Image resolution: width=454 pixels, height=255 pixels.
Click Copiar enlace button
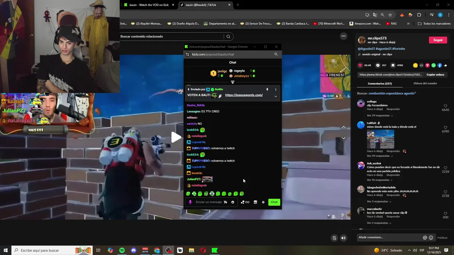435,75
